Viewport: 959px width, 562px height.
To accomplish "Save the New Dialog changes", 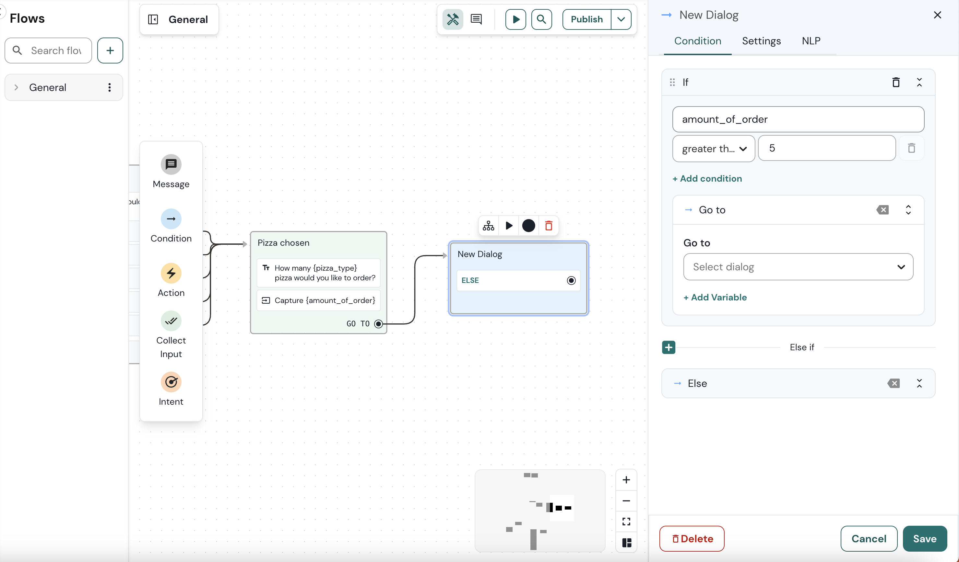I will [925, 538].
